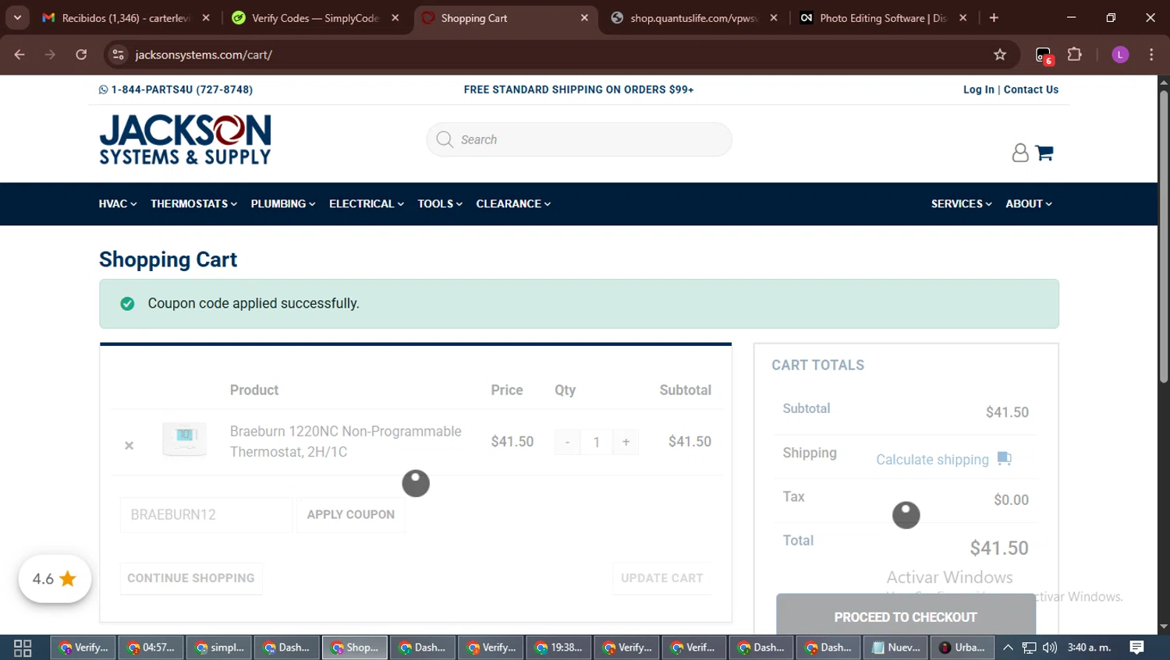This screenshot has width=1170, height=660.
Task: Click the taskbar clock 3:40 a. m.
Action: 1089,648
